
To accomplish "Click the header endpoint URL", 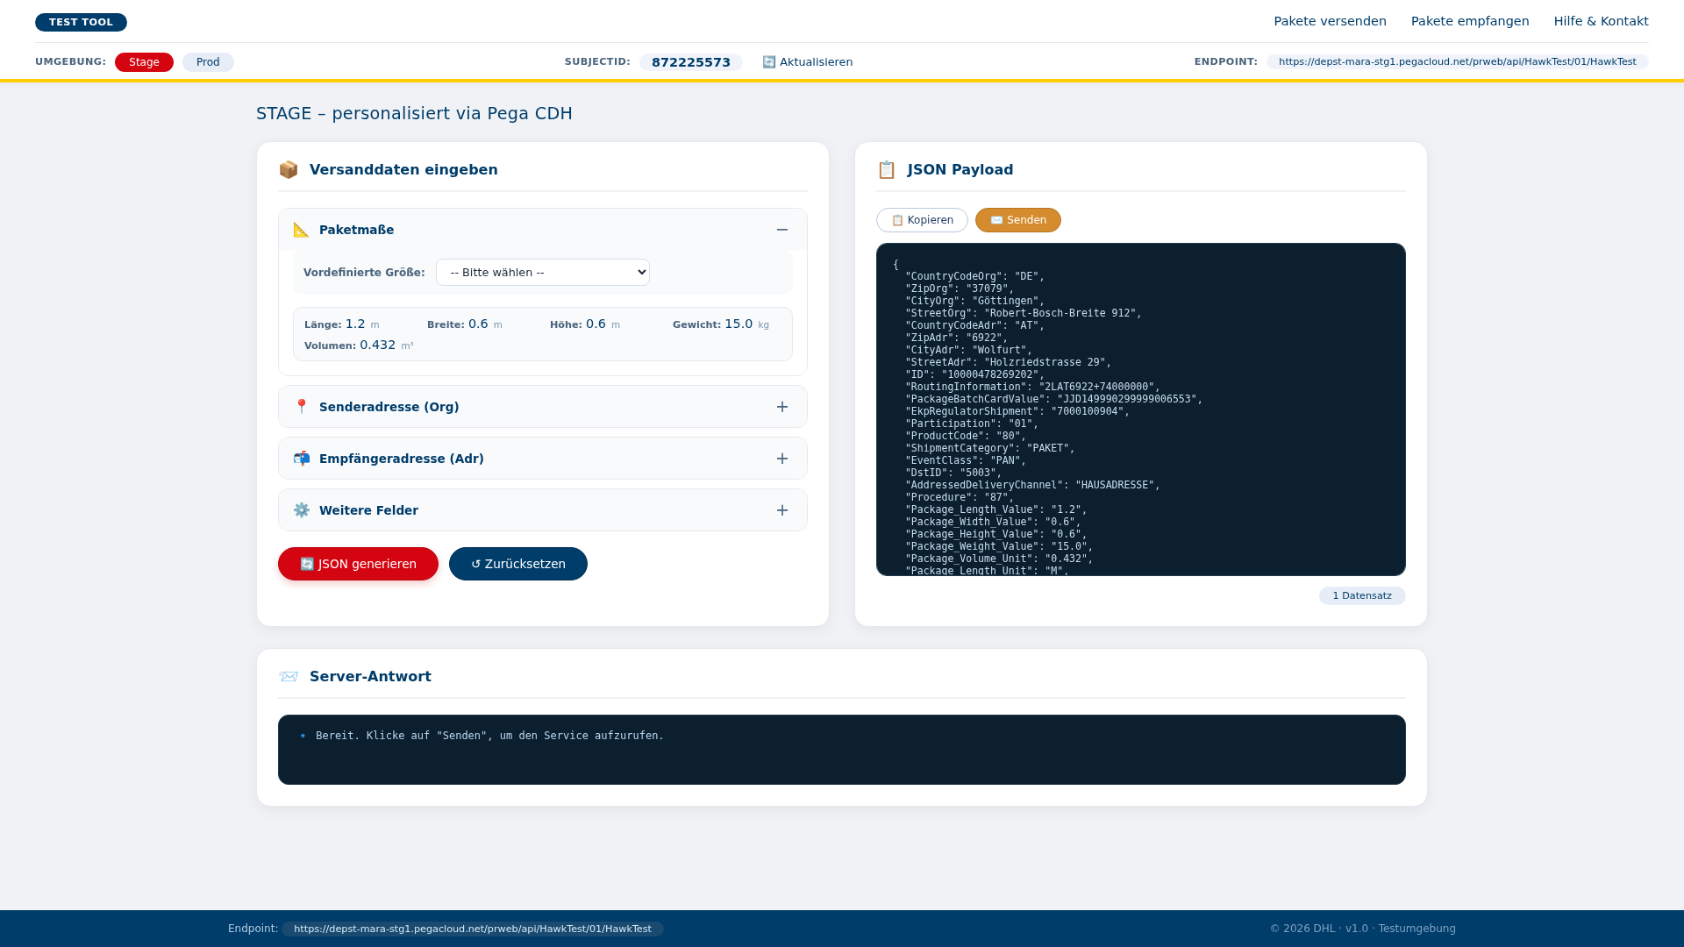I will pyautogui.click(x=1458, y=62).
